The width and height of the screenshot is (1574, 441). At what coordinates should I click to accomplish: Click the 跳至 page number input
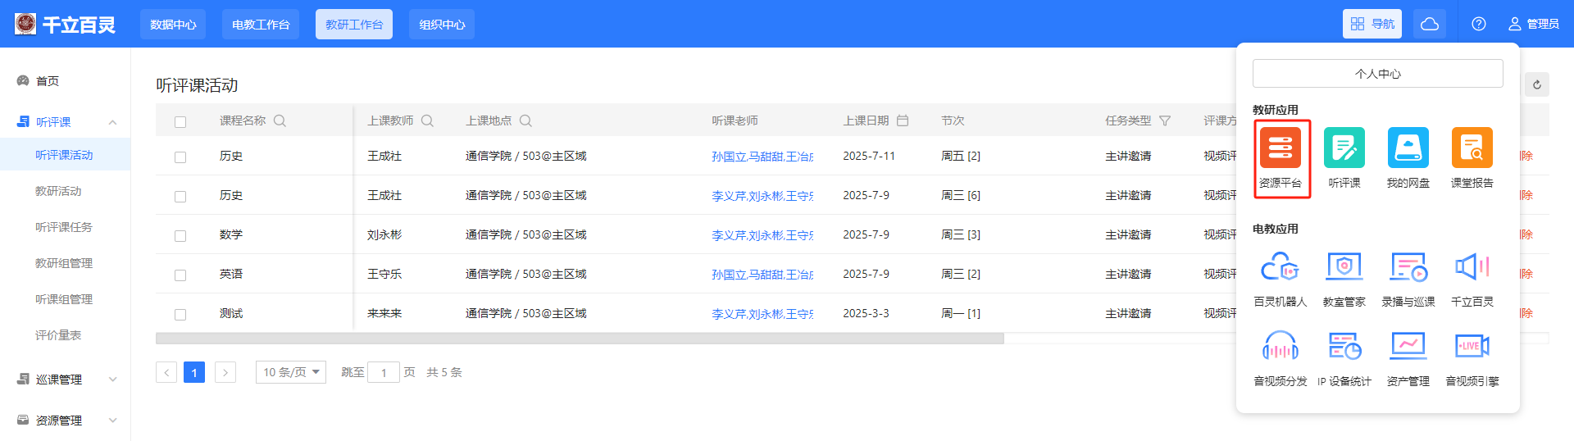click(x=383, y=373)
